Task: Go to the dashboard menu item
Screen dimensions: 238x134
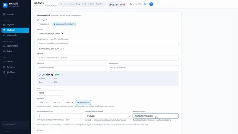Action: (15, 14)
